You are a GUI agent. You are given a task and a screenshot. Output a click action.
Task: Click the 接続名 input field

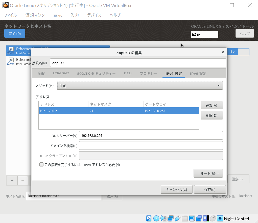[x=138, y=63]
